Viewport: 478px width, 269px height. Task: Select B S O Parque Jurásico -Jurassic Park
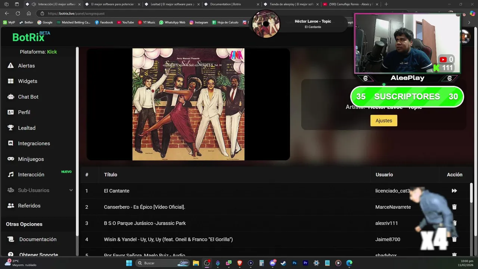point(145,223)
